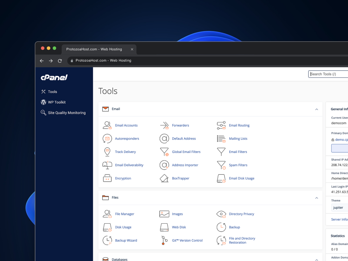Click the Spam Filters funnel icon
The height and width of the screenshot is (261, 348).
point(221,165)
